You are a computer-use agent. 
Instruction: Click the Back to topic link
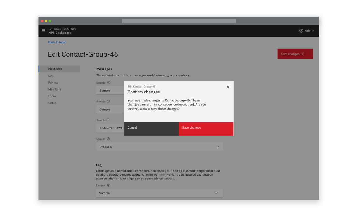[57, 42]
